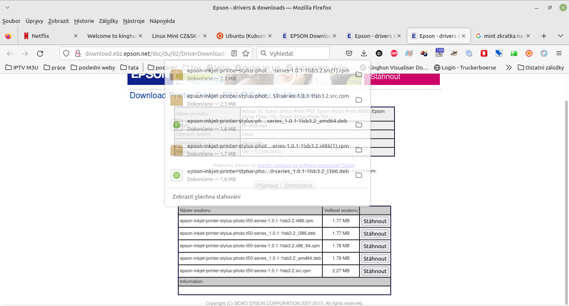List all tabs dropdown arrow
The width and height of the screenshot is (569, 306).
tap(7, 7)
